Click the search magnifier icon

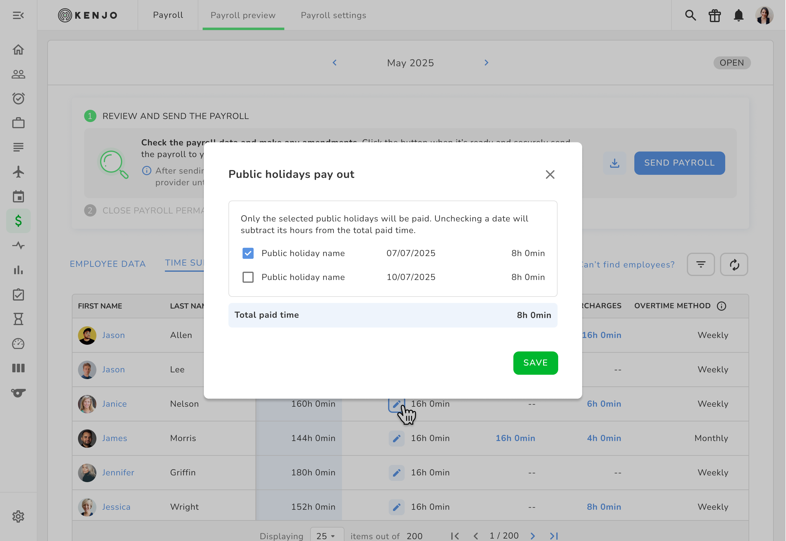[x=690, y=15]
